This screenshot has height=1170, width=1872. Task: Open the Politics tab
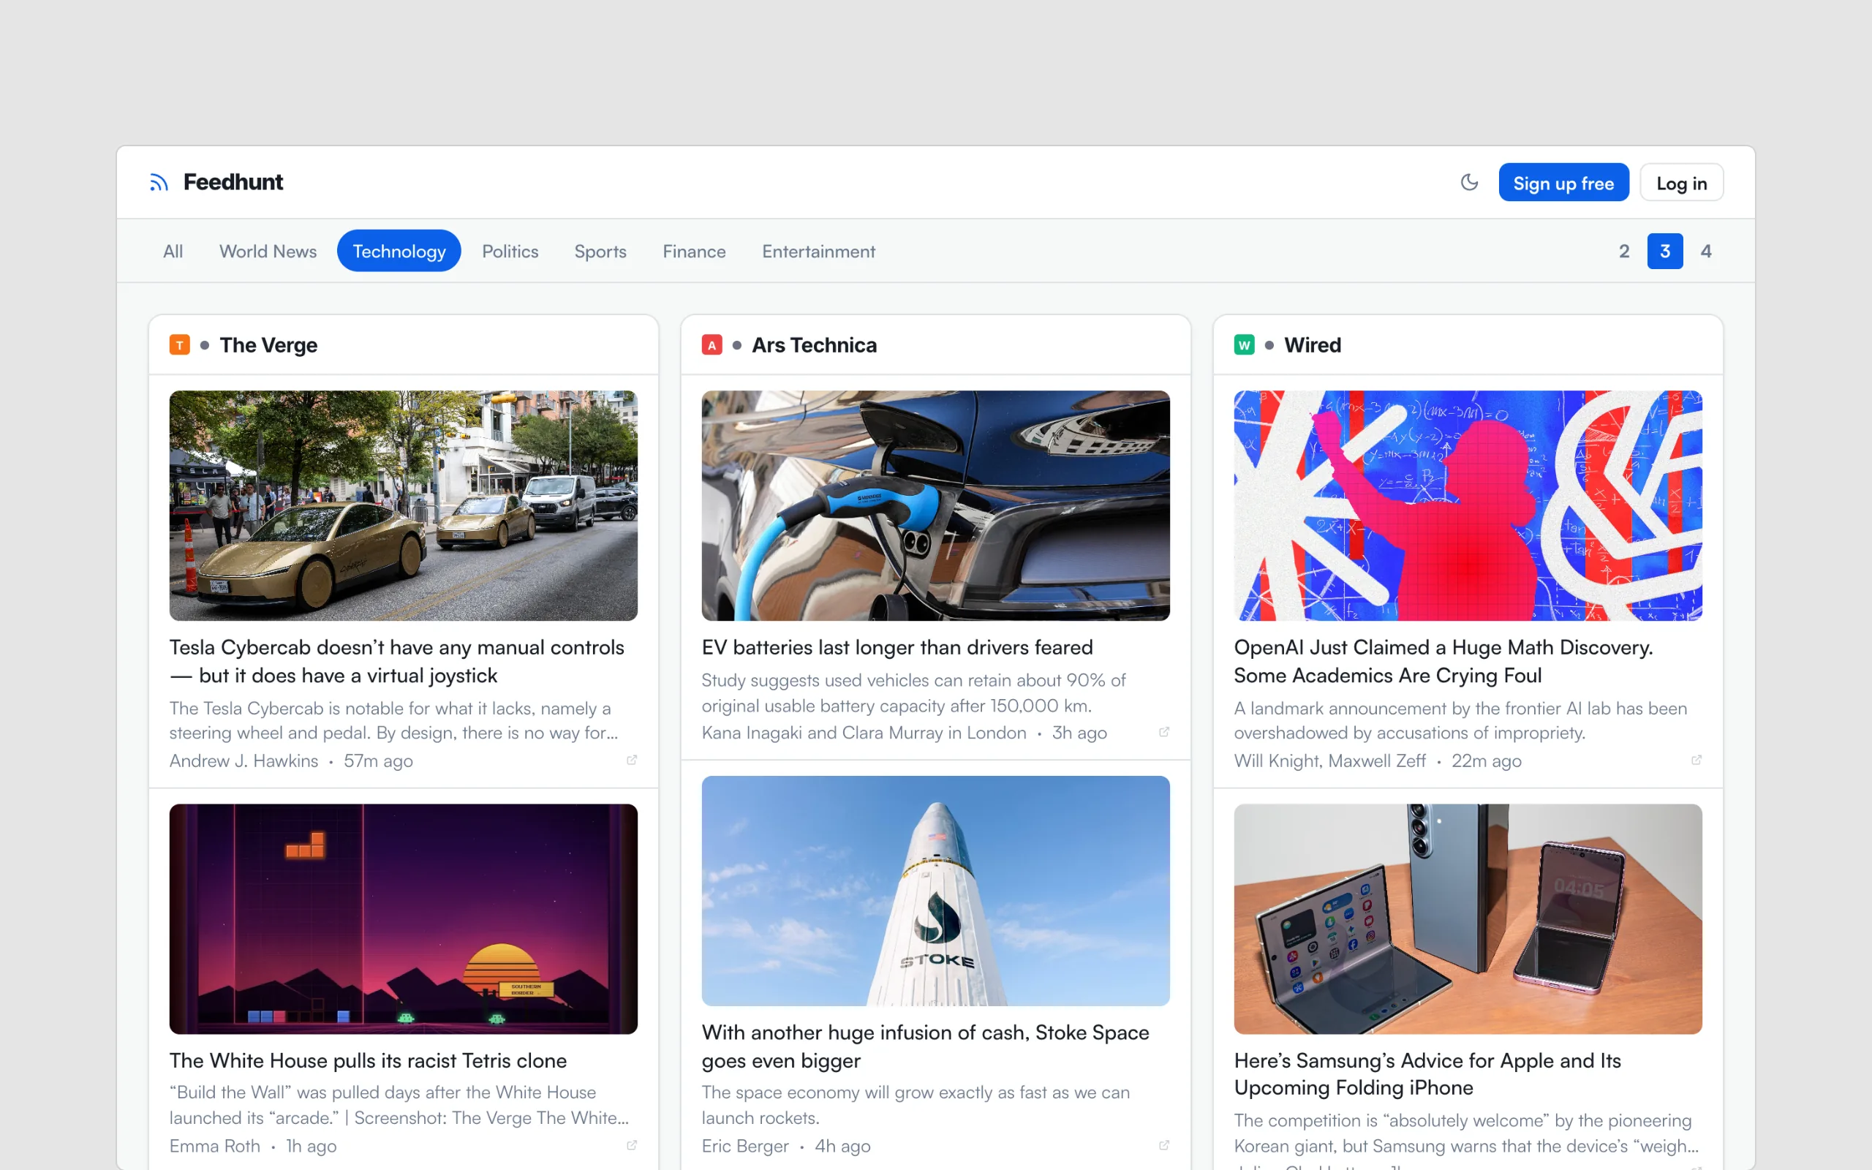(510, 252)
